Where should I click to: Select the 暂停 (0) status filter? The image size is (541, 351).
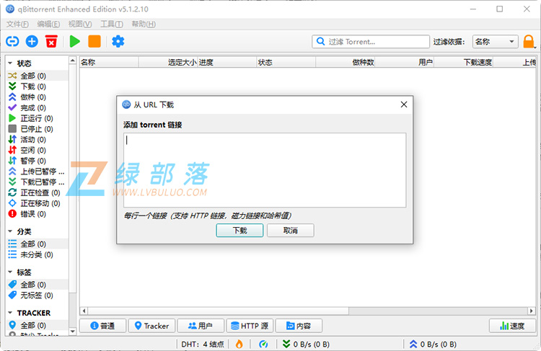click(38, 161)
